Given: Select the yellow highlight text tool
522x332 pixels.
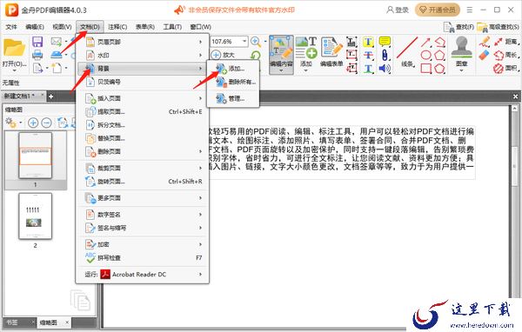Looking at the screenshot, I should tap(368, 42).
